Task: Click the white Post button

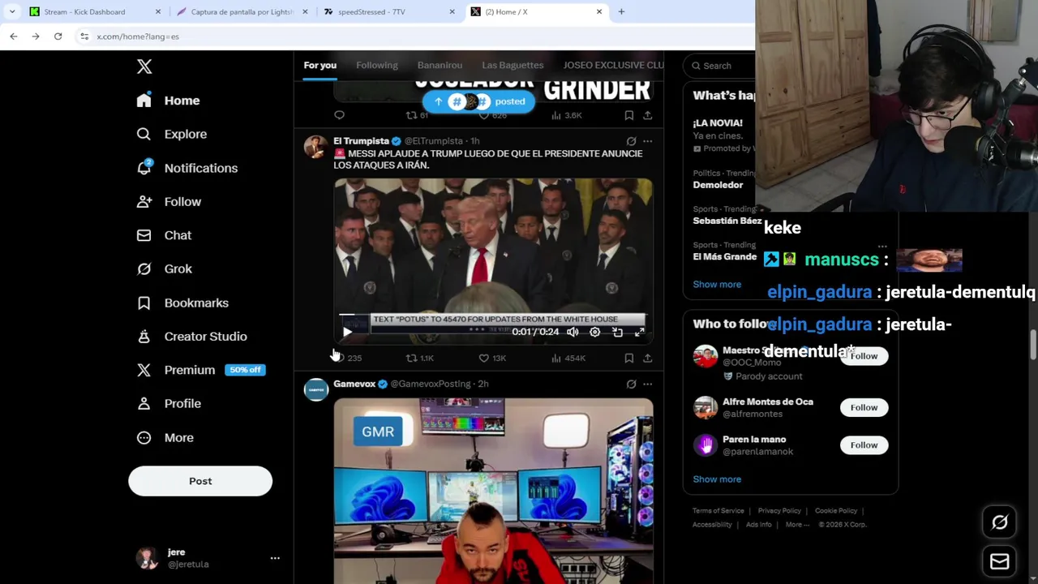Action: (200, 481)
